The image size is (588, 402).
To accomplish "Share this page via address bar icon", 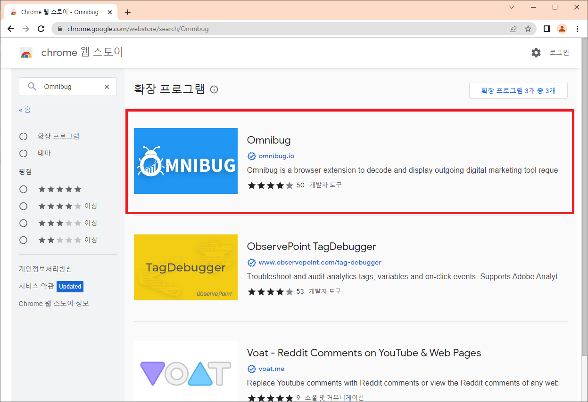I will [513, 29].
